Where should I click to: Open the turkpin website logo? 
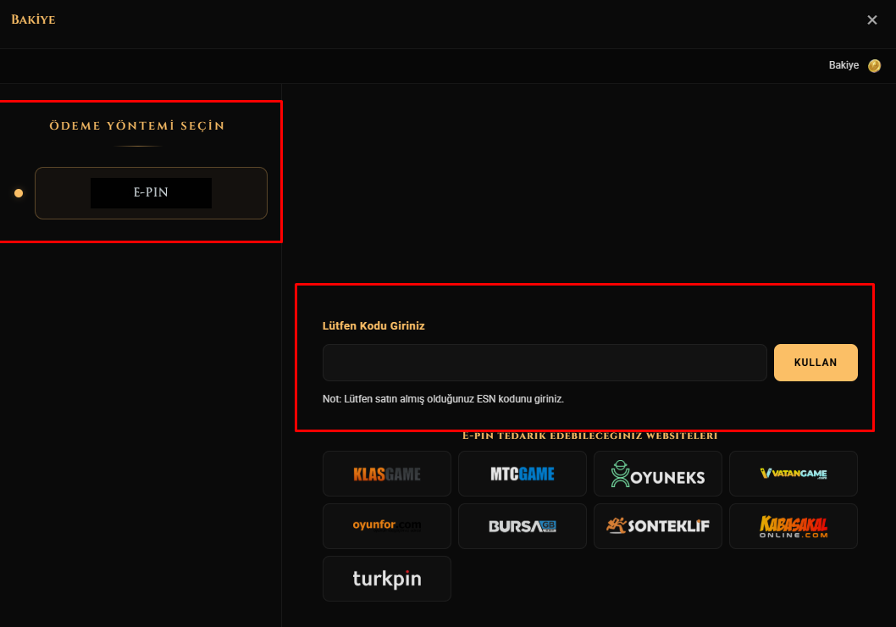(x=387, y=579)
